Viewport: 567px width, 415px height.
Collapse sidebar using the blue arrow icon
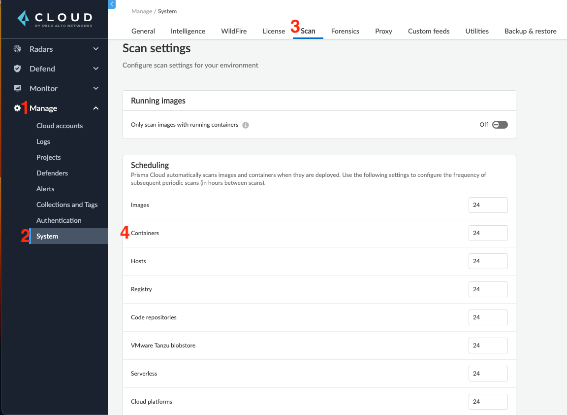click(x=112, y=4)
